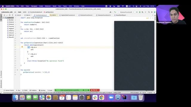The image size is (191, 107).
Task: Open editor tabs more options menu
Action: (153, 15)
